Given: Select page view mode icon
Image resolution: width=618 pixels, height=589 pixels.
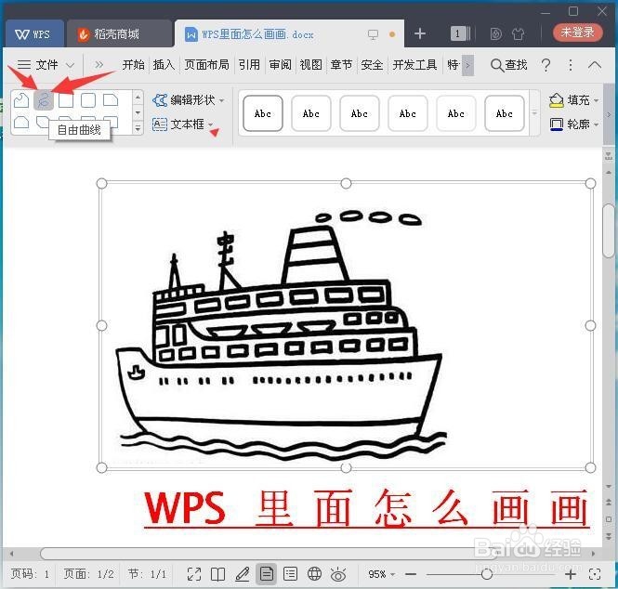Looking at the screenshot, I should [x=267, y=574].
